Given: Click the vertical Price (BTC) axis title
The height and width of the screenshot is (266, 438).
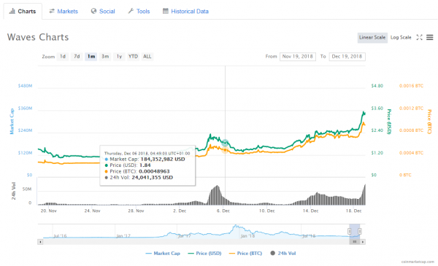Looking at the screenshot, I should (430, 121).
